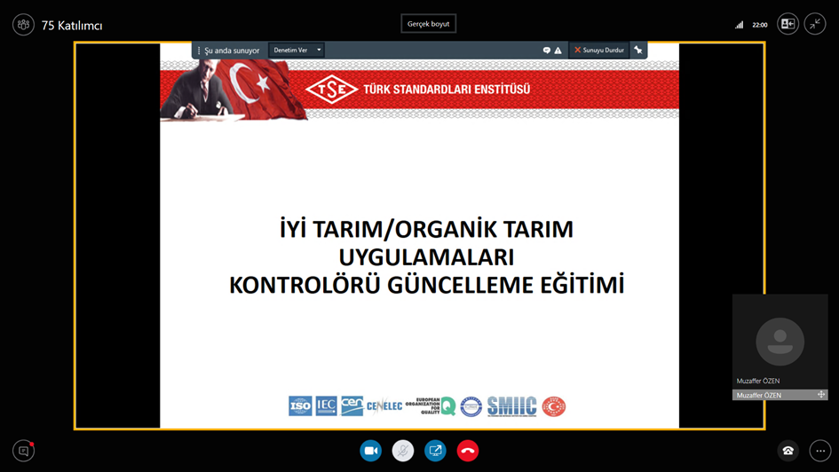
Task: Click the warning triangle icon in sharing toolbar
Action: [x=558, y=51]
